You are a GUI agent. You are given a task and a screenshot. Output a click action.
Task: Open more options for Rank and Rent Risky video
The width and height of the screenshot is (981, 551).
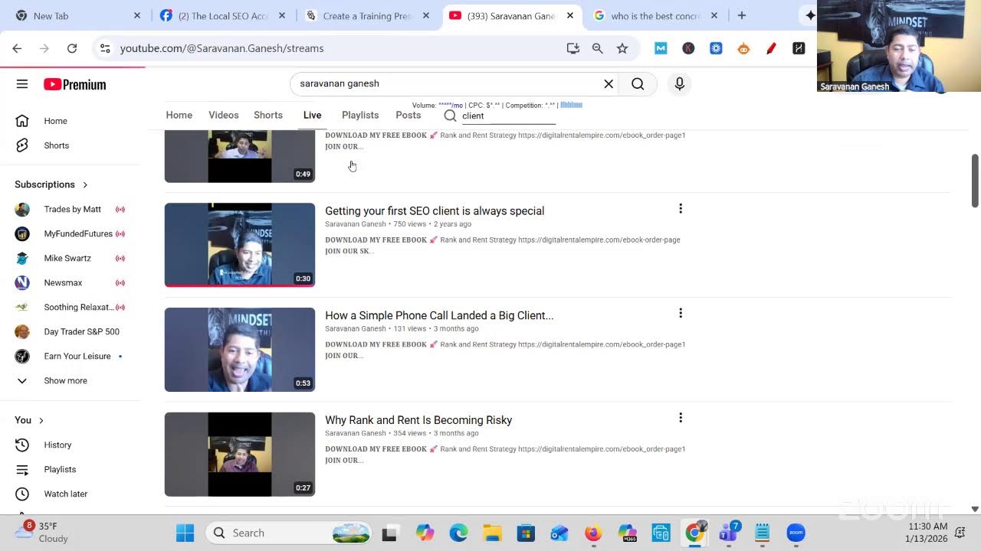[680, 418]
